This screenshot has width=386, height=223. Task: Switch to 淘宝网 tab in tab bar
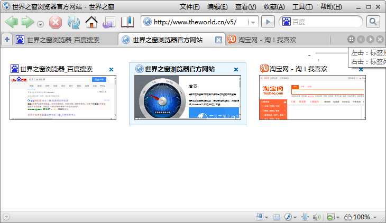278,40
